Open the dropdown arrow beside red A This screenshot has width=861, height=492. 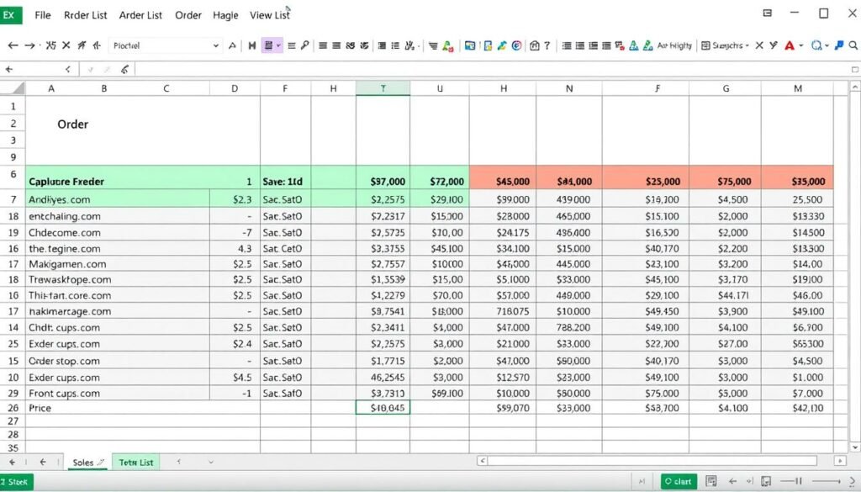coord(800,46)
